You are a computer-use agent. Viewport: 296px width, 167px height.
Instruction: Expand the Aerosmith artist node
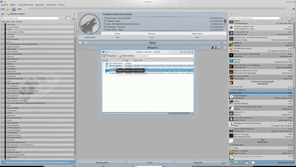(x=2, y=49)
